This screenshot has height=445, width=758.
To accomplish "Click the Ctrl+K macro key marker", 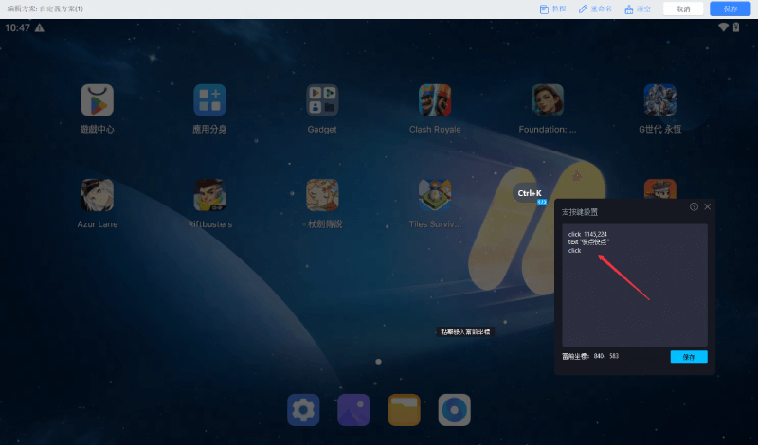I will (530, 193).
